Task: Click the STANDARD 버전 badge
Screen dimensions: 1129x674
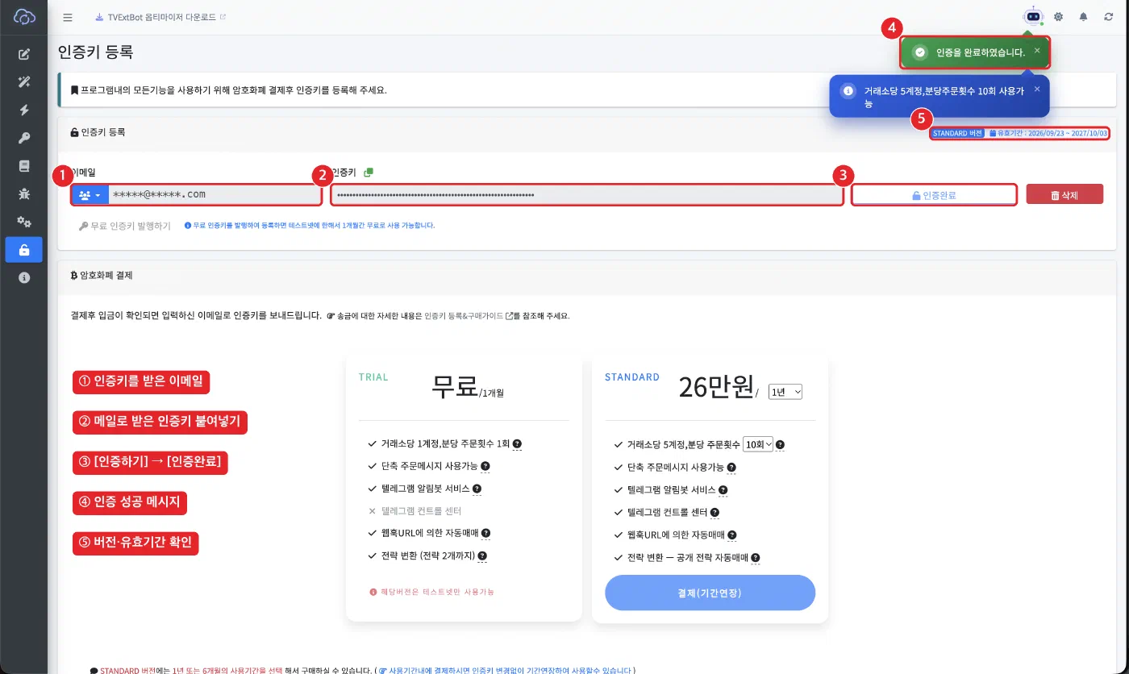Action: pos(957,133)
